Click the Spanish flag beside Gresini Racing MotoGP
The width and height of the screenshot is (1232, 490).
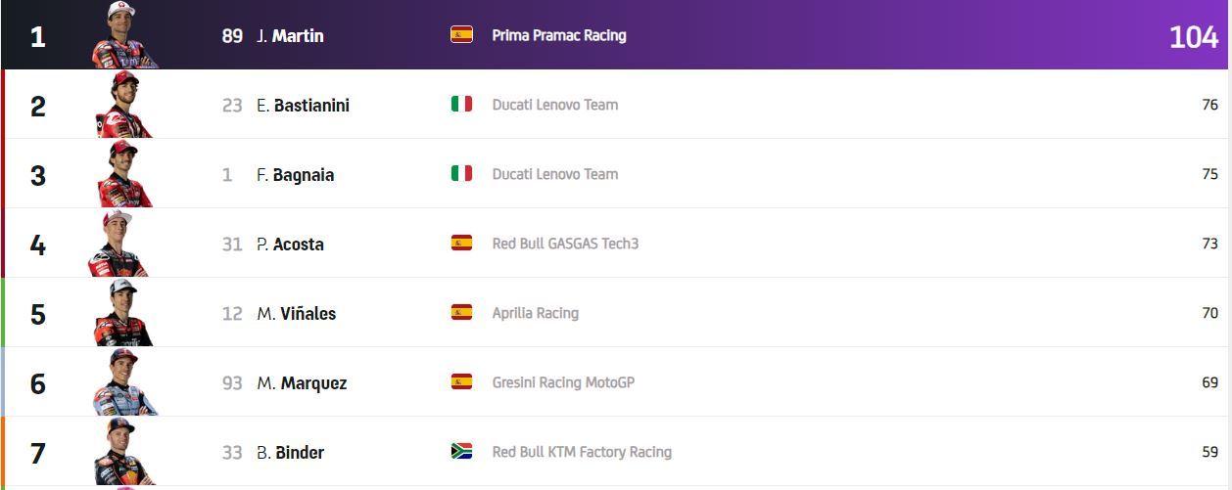tap(461, 382)
